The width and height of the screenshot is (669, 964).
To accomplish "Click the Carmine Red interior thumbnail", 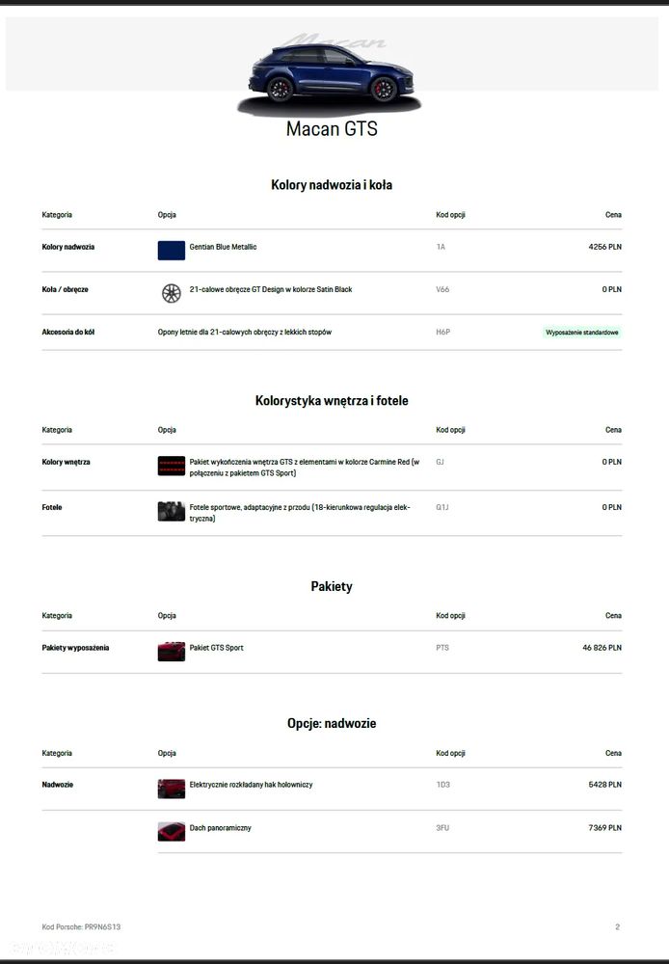I will (171, 467).
